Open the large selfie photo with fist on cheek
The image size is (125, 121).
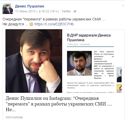tap(34, 61)
